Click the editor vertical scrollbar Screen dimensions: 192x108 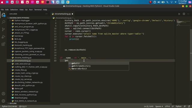pos(191,55)
